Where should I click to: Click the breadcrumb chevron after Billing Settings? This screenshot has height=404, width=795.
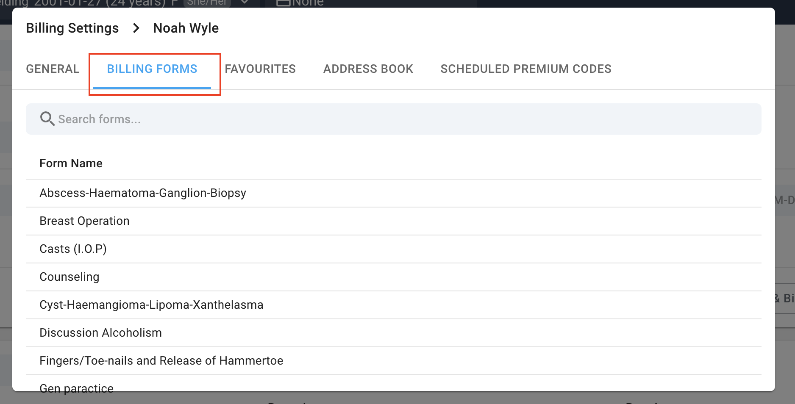point(136,28)
